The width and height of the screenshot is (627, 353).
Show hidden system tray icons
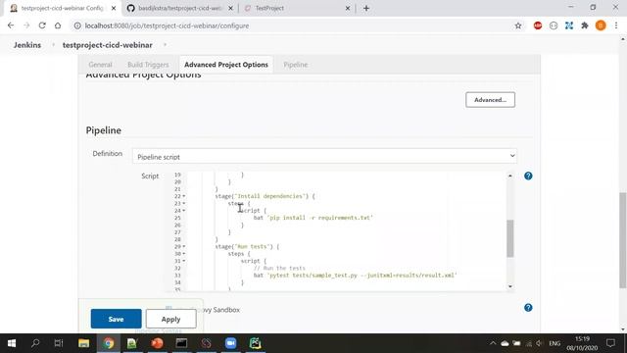pos(493,343)
